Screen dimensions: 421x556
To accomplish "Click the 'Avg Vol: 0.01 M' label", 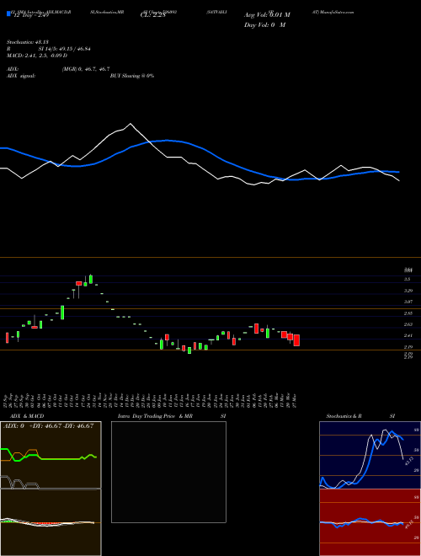I will pyautogui.click(x=267, y=15).
